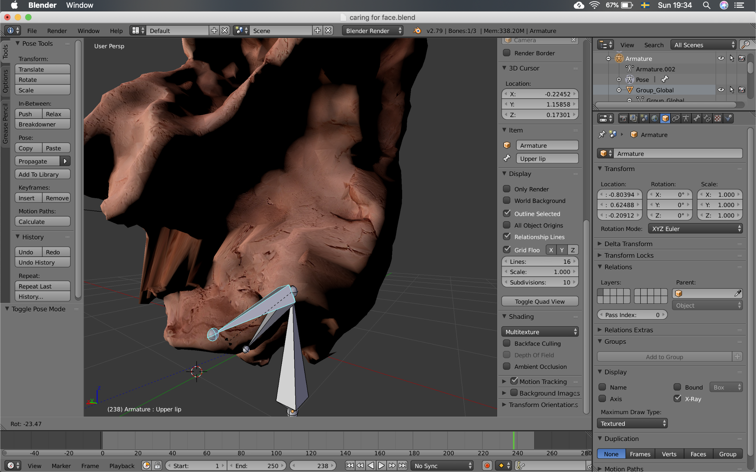The image size is (756, 472).
Task: Disable X-Ray display for Armature
Action: coord(677,399)
